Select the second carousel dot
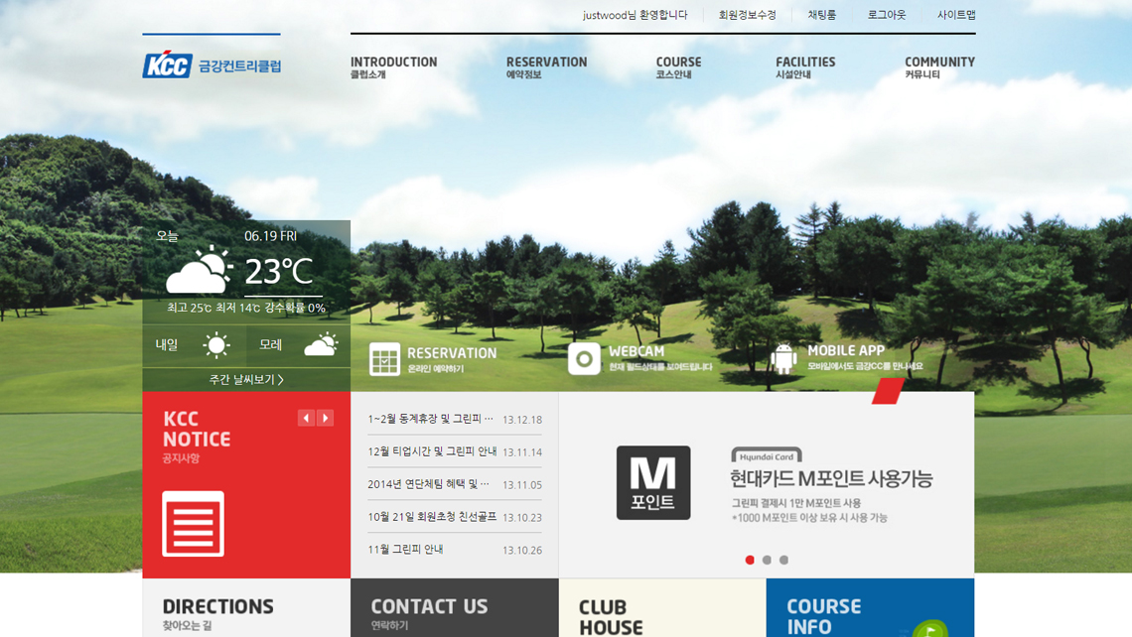Viewport: 1132px width, 637px height. coord(767,561)
